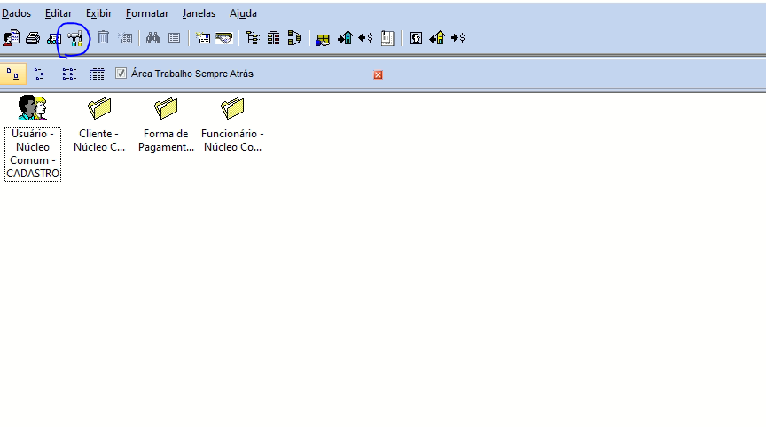766x427 pixels.
Task: Open the Janelas menu
Action: coord(199,13)
